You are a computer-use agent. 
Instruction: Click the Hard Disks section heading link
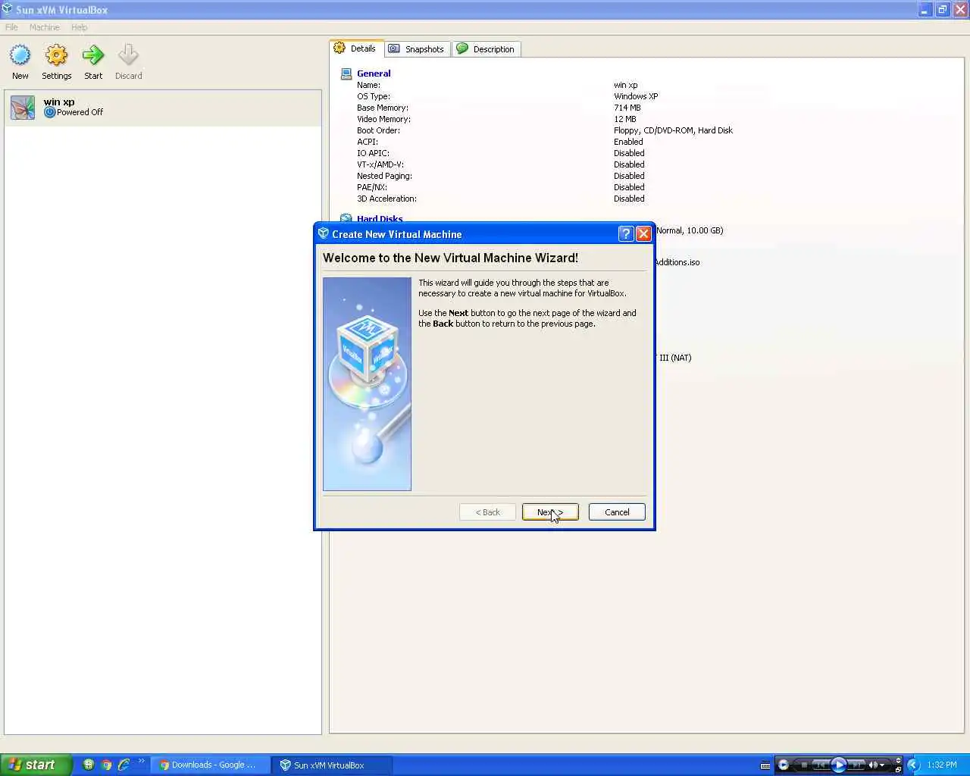380,219
